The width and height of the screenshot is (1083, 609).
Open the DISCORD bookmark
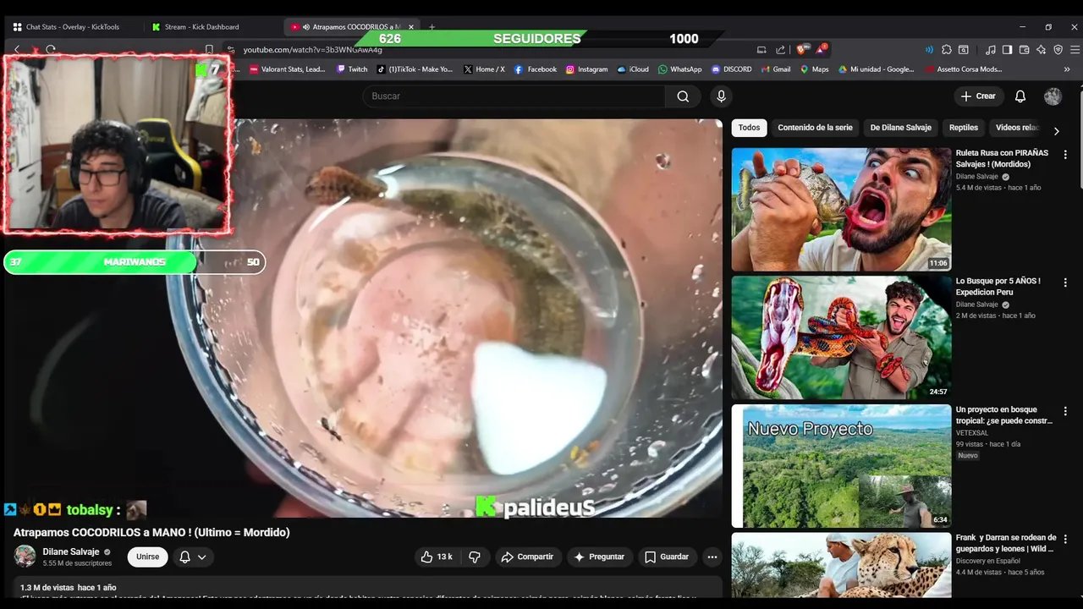click(731, 69)
